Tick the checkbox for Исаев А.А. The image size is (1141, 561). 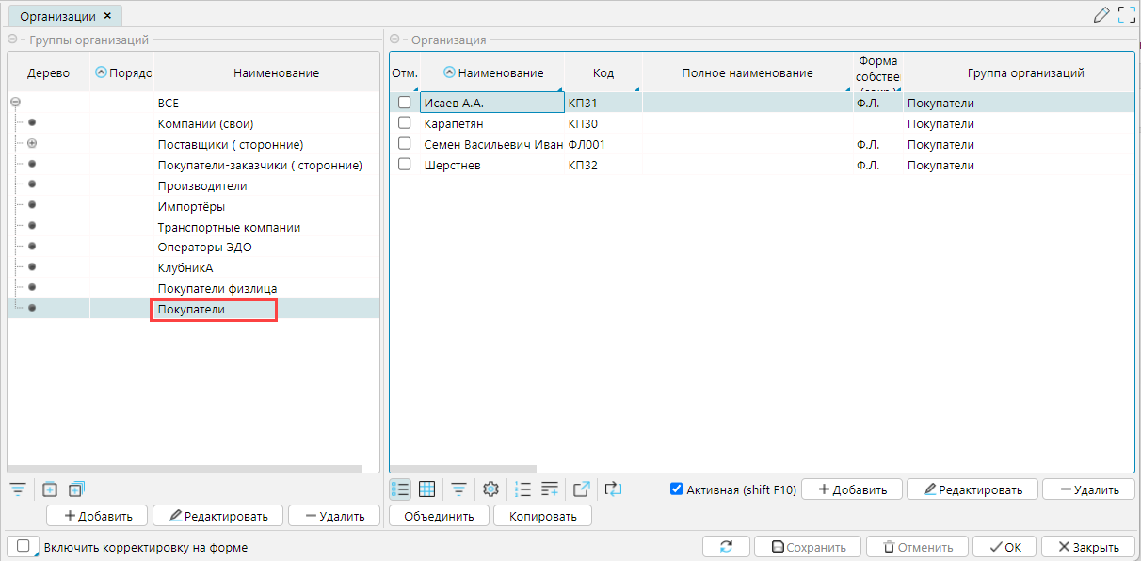coord(405,103)
